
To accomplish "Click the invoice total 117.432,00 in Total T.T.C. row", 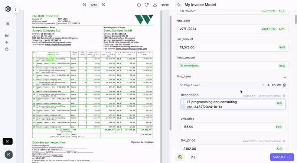I will pos(146,135).
